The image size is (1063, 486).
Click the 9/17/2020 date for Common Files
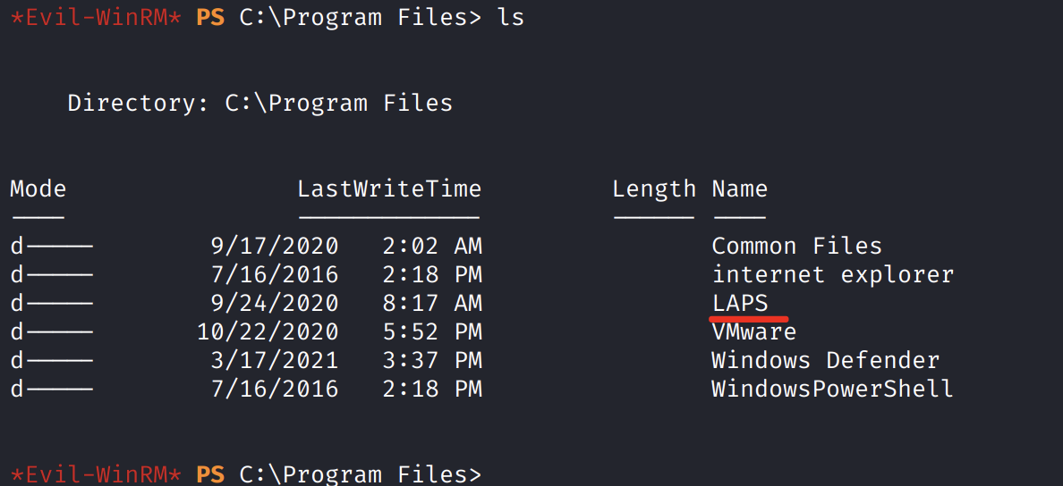pyautogui.click(x=274, y=246)
